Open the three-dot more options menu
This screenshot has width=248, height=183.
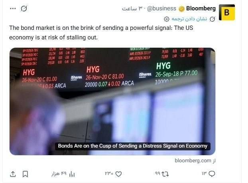(x=13, y=8)
